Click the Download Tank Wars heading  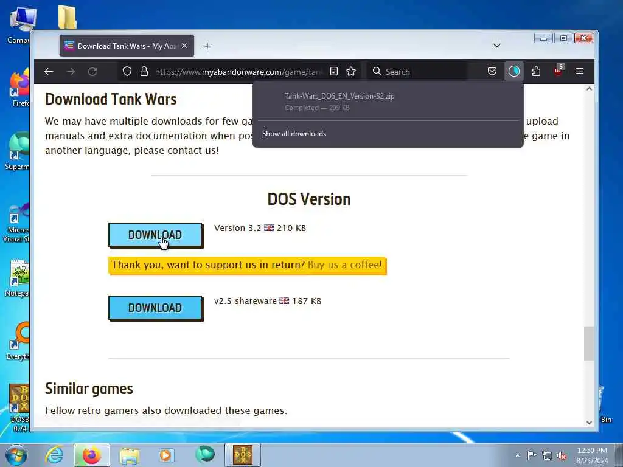[x=111, y=99]
